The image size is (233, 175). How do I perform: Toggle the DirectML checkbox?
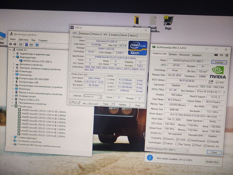coord(208,141)
